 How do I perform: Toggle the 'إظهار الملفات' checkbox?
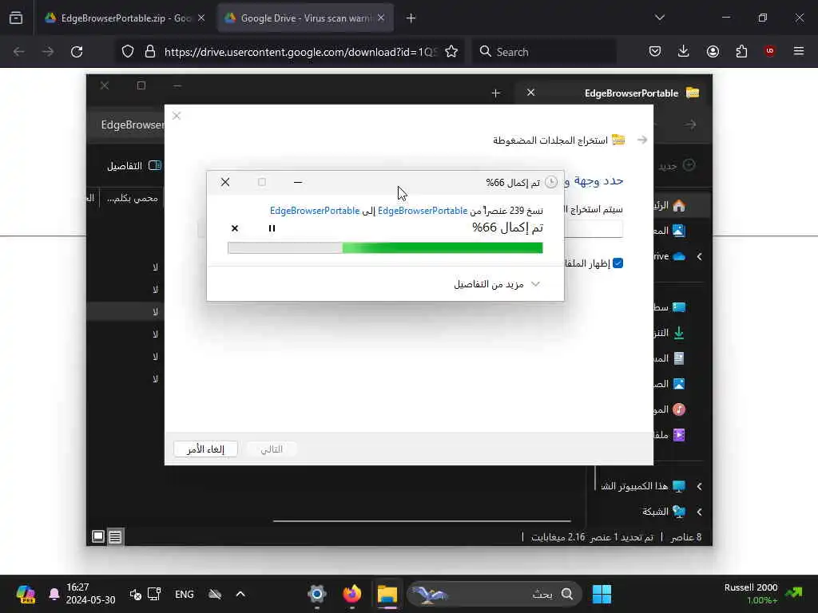[618, 263]
